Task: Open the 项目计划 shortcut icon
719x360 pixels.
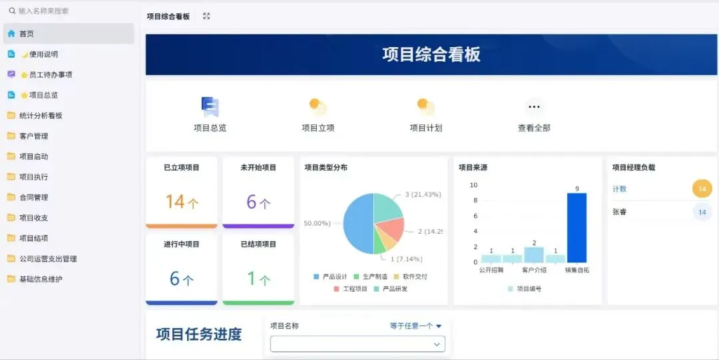Action: (x=426, y=106)
